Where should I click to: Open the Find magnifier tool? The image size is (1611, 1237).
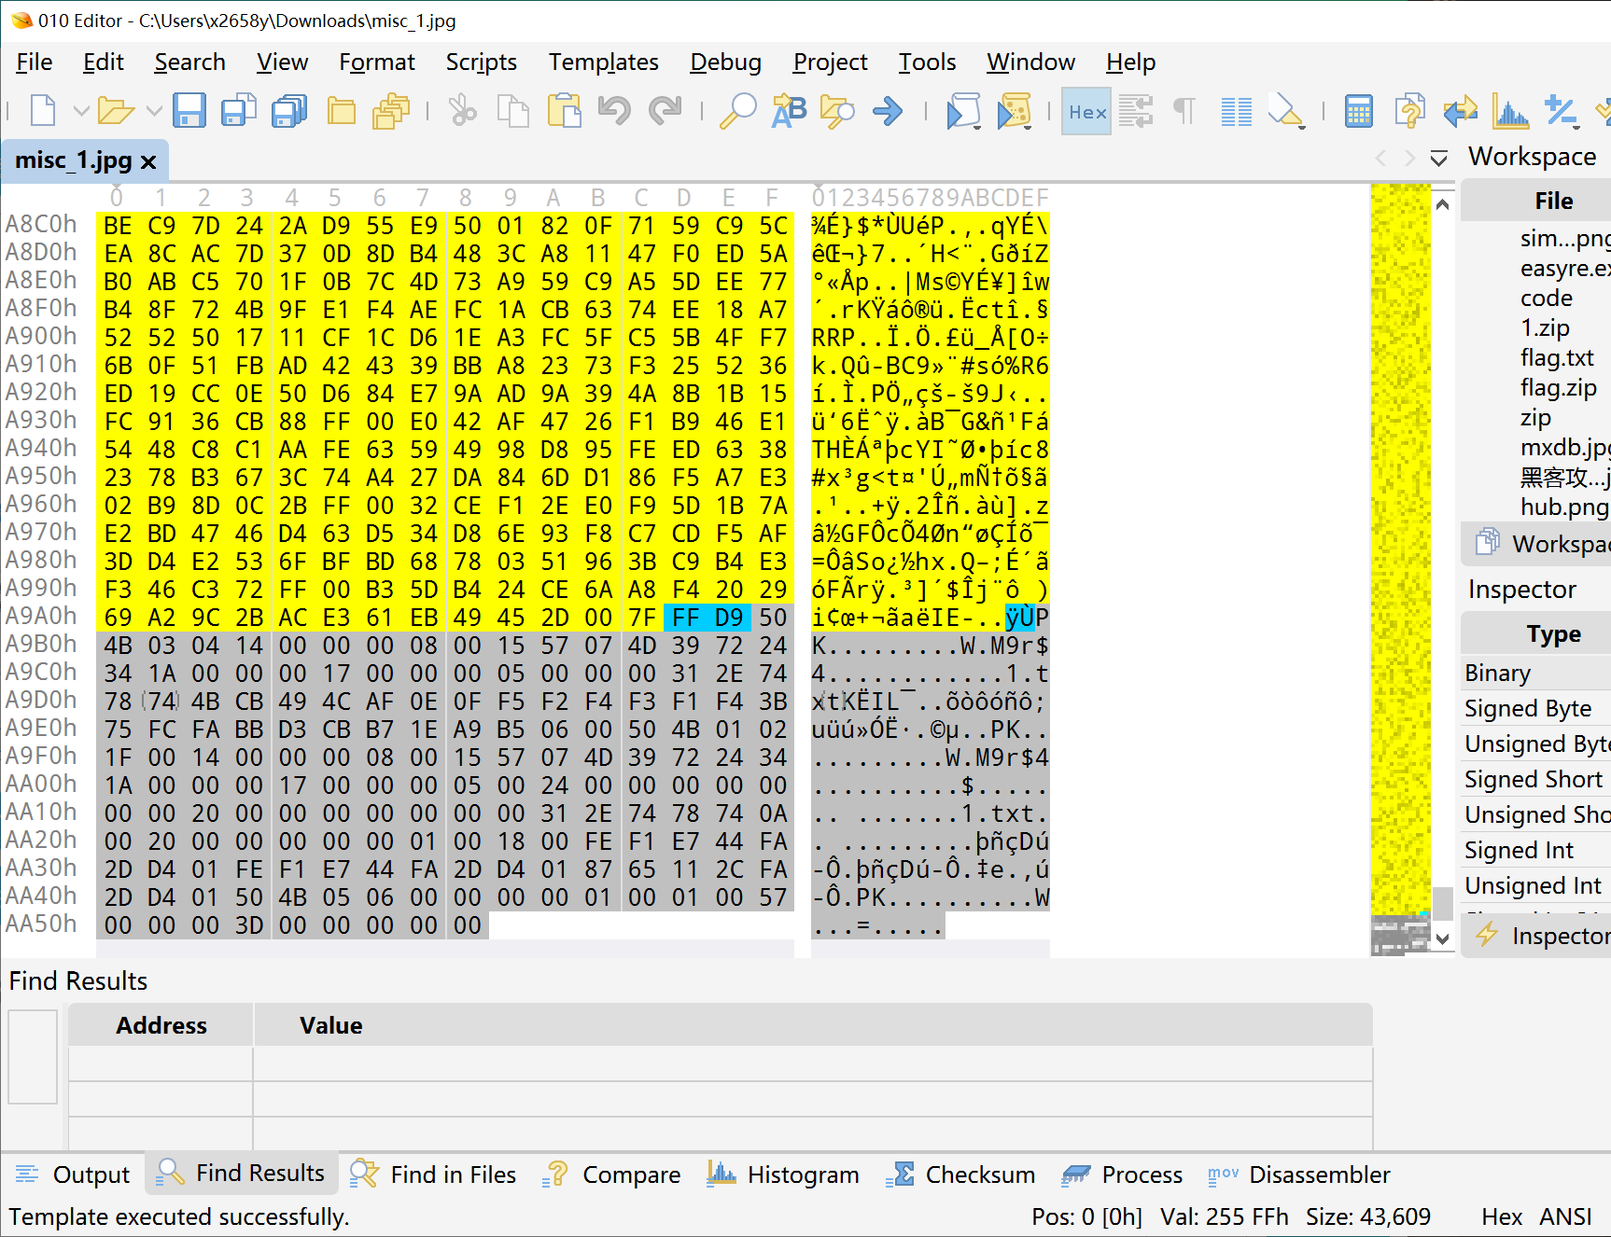(738, 111)
